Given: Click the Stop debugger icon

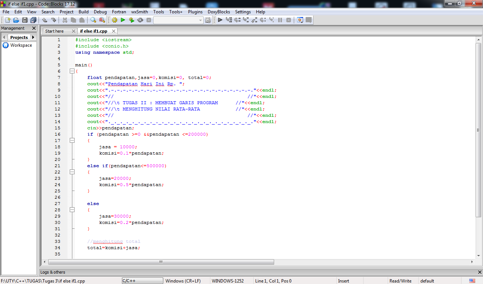Looking at the screenshot, I should pyautogui.click(x=289, y=20).
